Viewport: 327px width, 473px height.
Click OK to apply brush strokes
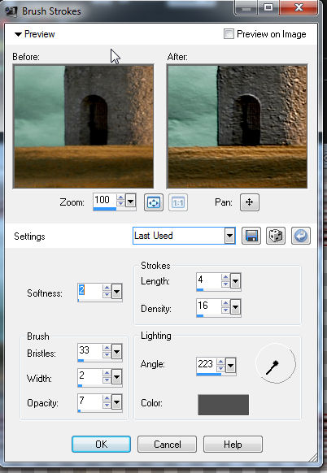click(101, 444)
